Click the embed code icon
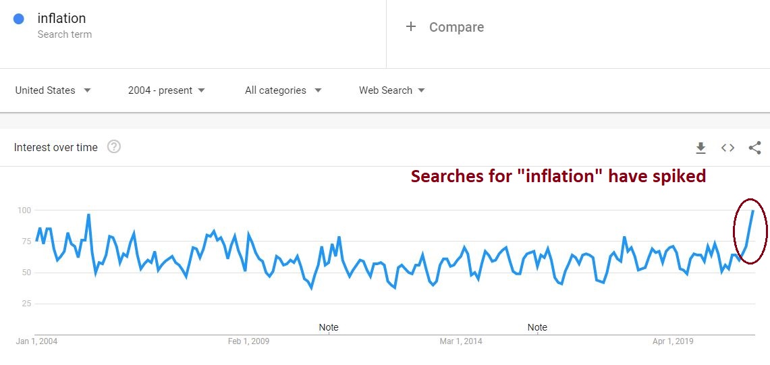The width and height of the screenshot is (770, 365). tap(727, 148)
